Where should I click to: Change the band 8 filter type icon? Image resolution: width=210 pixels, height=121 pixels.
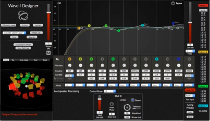coord(146,65)
